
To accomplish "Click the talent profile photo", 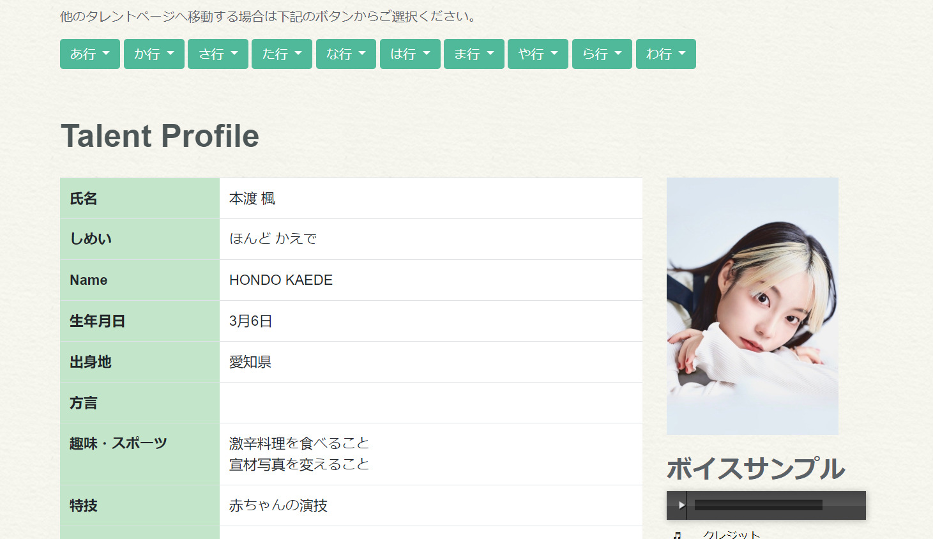I will (x=752, y=306).
